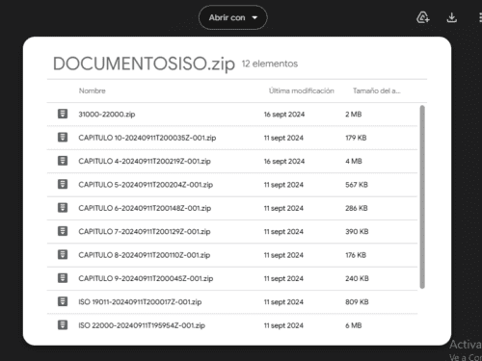Select the CAPITULO 5-20240911T200204Z-001.zip row
482x361 pixels.
click(232, 185)
